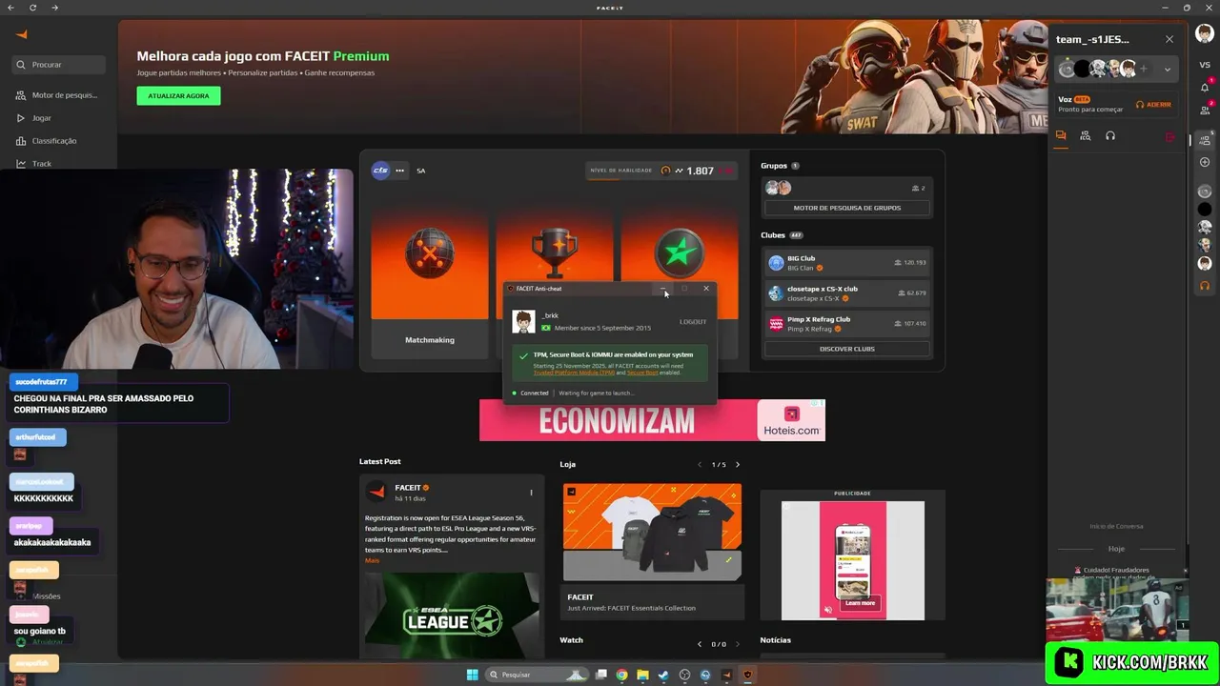The width and height of the screenshot is (1220, 686).
Task: Select the green star card
Action: [679, 246]
